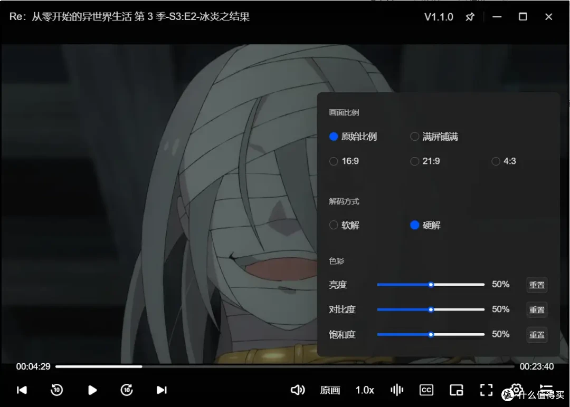Enter fullscreen mode
Screen dimensions: 570x407
(487, 390)
